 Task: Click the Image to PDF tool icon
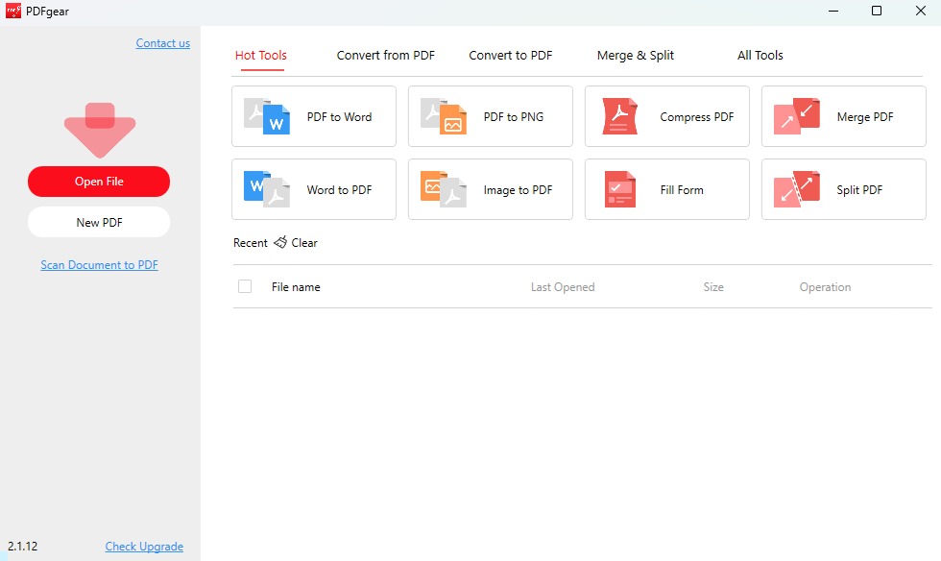point(443,189)
